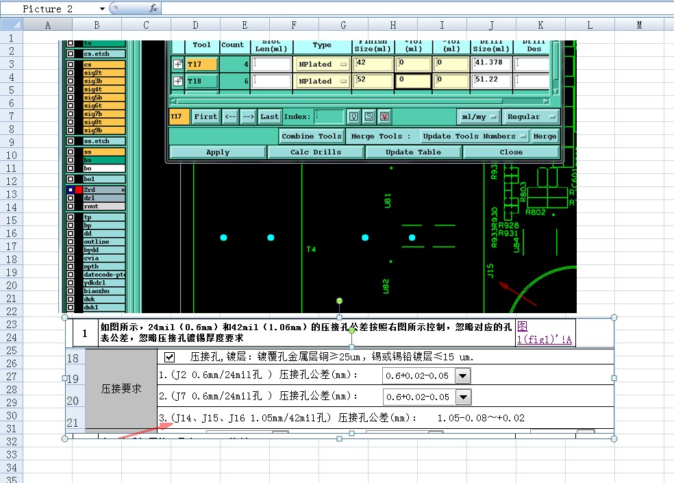This screenshot has height=483, width=674.
Task: Toggle the checkbox beside layer outline
Action: [x=71, y=242]
